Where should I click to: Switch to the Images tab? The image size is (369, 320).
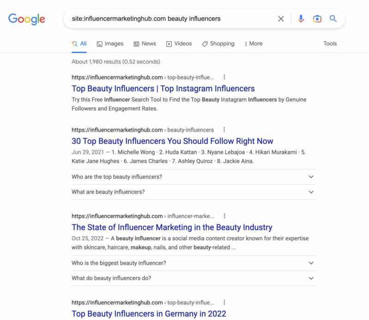coord(110,43)
